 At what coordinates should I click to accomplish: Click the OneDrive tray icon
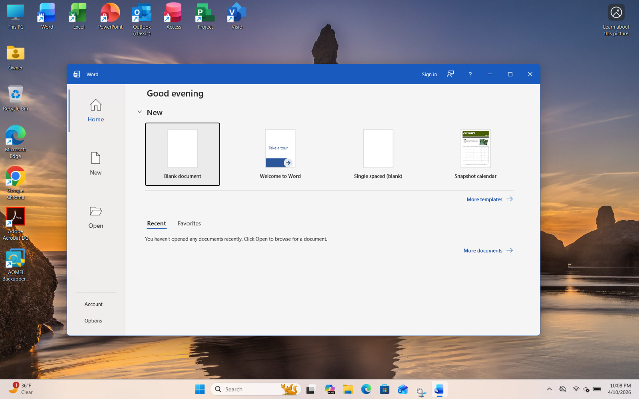click(x=563, y=389)
